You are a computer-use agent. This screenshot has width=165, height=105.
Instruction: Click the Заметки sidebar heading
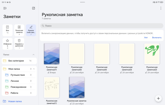tap(12, 17)
